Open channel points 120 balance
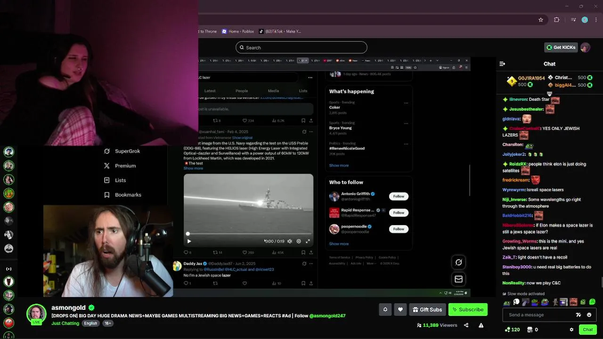This screenshot has height=339, width=603. click(x=512, y=330)
